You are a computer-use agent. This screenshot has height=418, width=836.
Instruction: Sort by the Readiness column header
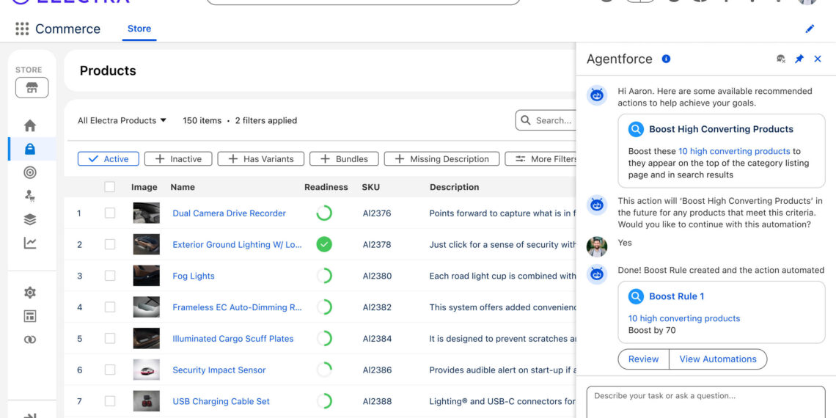pyautogui.click(x=326, y=187)
